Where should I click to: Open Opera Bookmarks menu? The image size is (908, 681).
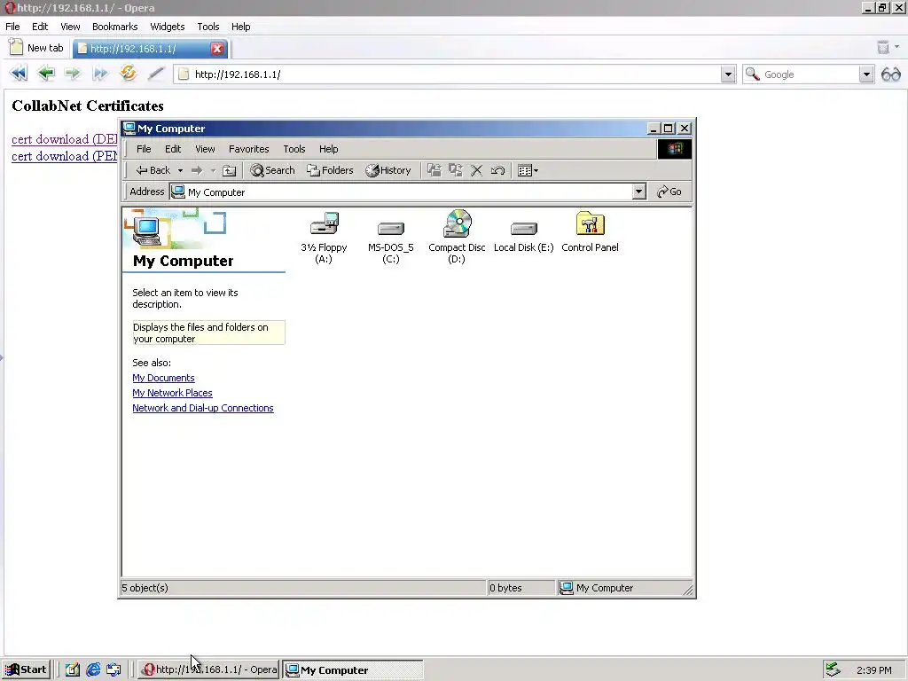(x=114, y=27)
